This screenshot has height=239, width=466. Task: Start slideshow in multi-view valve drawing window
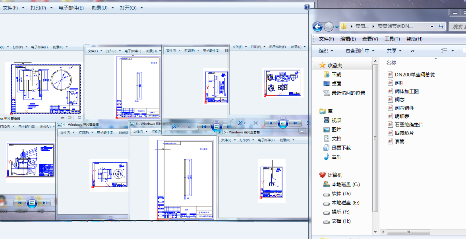pyautogui.click(x=283, y=122)
